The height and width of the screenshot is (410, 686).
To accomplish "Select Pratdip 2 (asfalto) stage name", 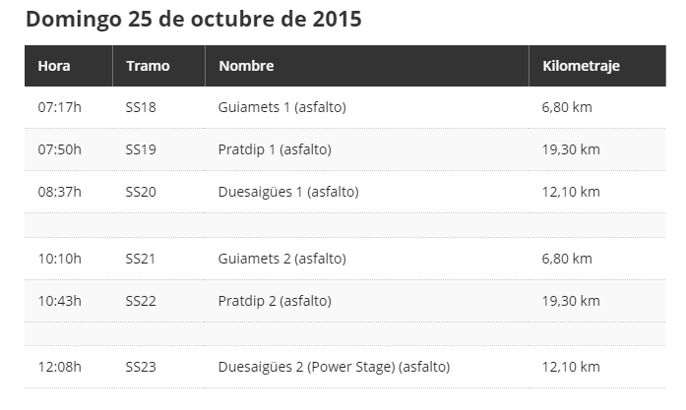I will coord(275,301).
